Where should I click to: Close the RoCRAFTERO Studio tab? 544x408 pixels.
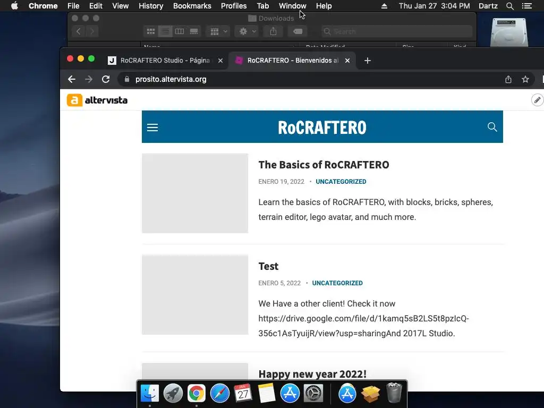tap(220, 61)
